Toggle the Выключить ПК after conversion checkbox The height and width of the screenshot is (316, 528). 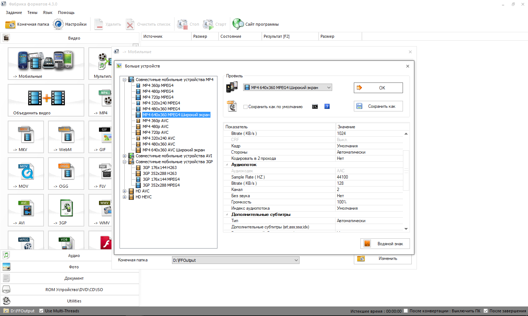click(x=406, y=311)
